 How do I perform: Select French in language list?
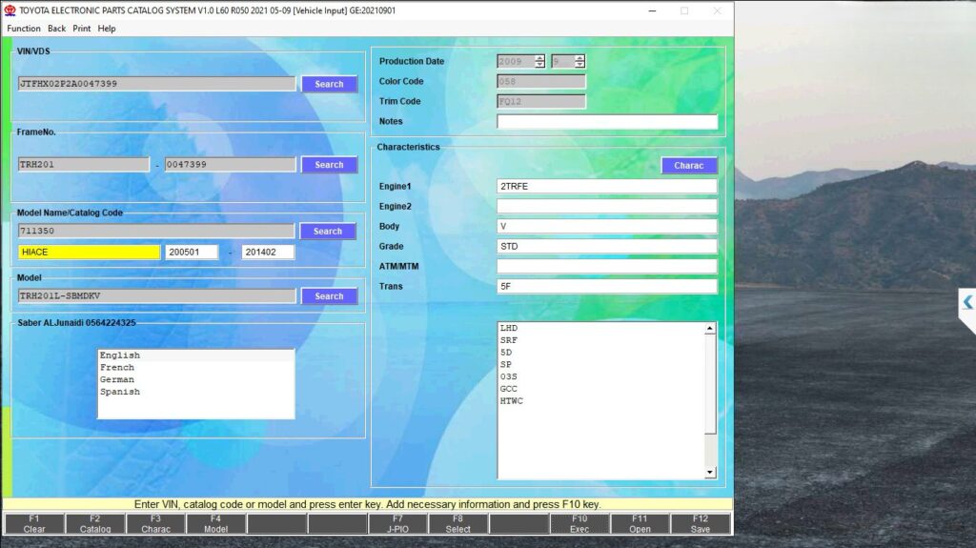pyautogui.click(x=196, y=368)
